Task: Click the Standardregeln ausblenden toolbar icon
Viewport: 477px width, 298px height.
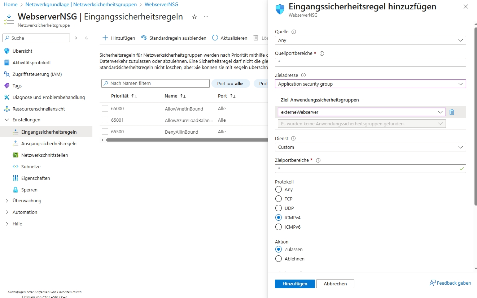Action: 144,38
